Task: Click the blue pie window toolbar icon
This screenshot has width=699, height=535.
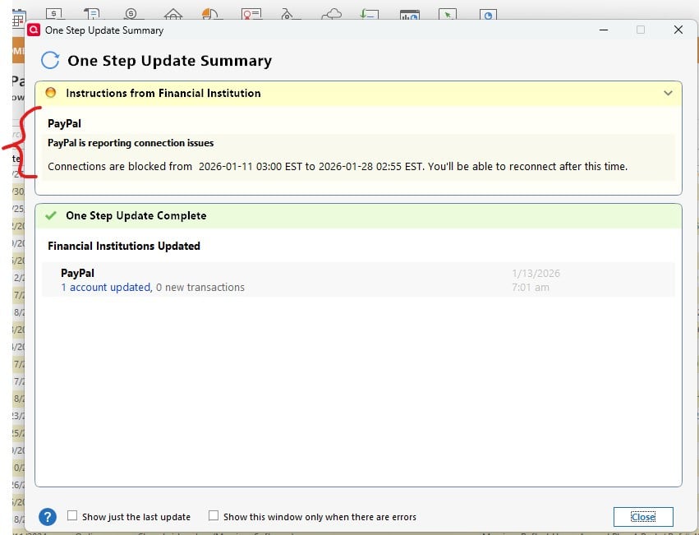Action: 488,14
